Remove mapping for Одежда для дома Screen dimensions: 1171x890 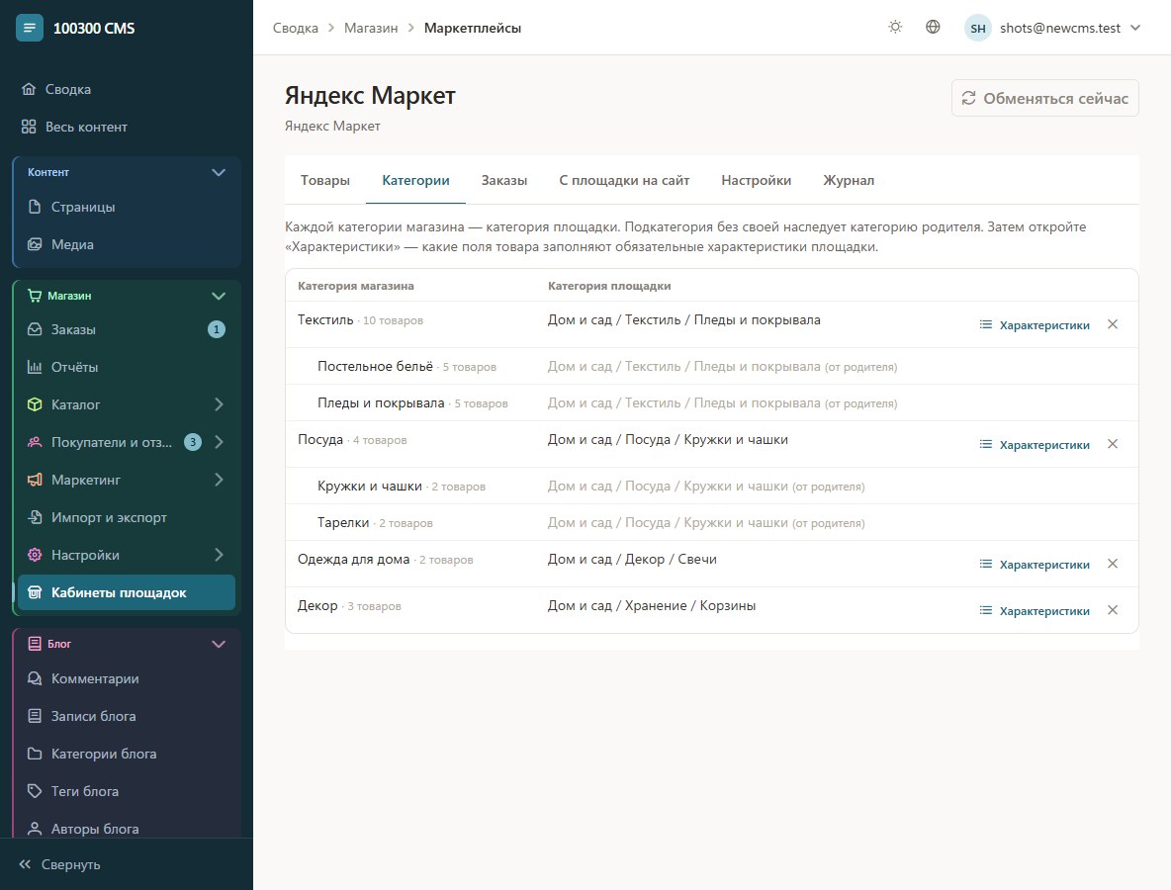pos(1112,564)
